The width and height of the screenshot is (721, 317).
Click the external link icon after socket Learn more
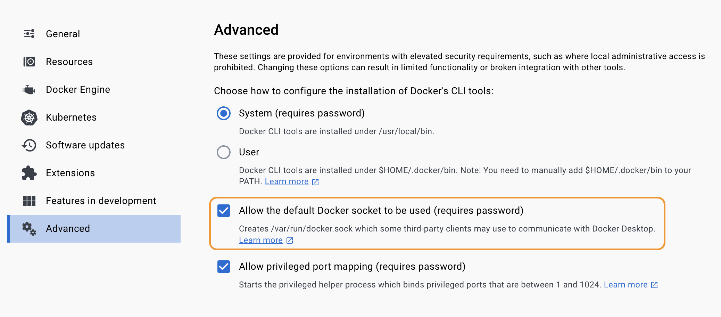click(x=289, y=240)
